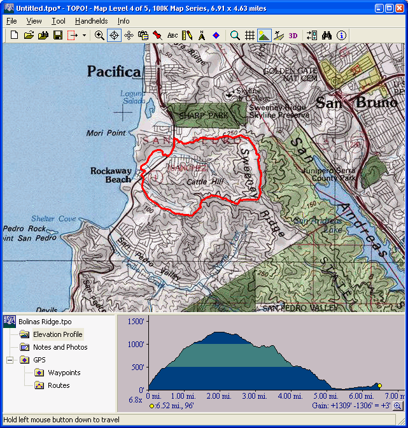Click the 3D view icon
408x428 pixels.
[293, 36]
